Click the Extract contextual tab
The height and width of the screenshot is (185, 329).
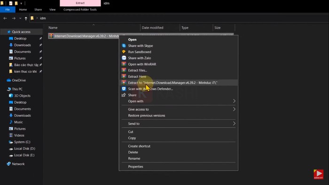[x=80, y=3]
